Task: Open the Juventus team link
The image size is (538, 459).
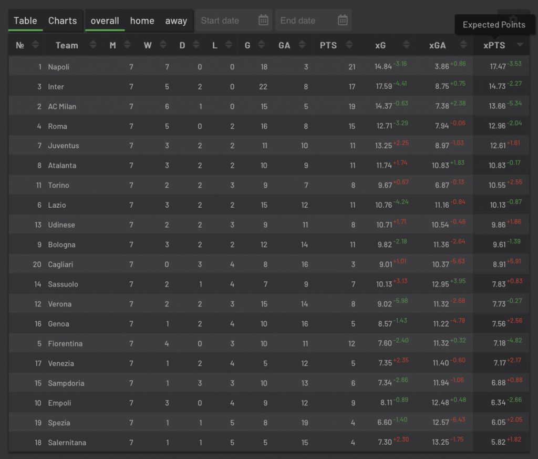Action: [x=63, y=146]
